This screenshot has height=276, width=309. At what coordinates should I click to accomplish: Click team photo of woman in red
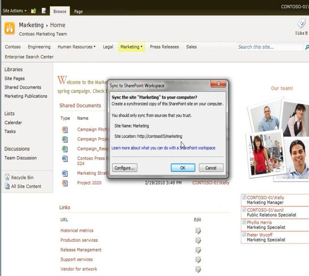coord(265,154)
